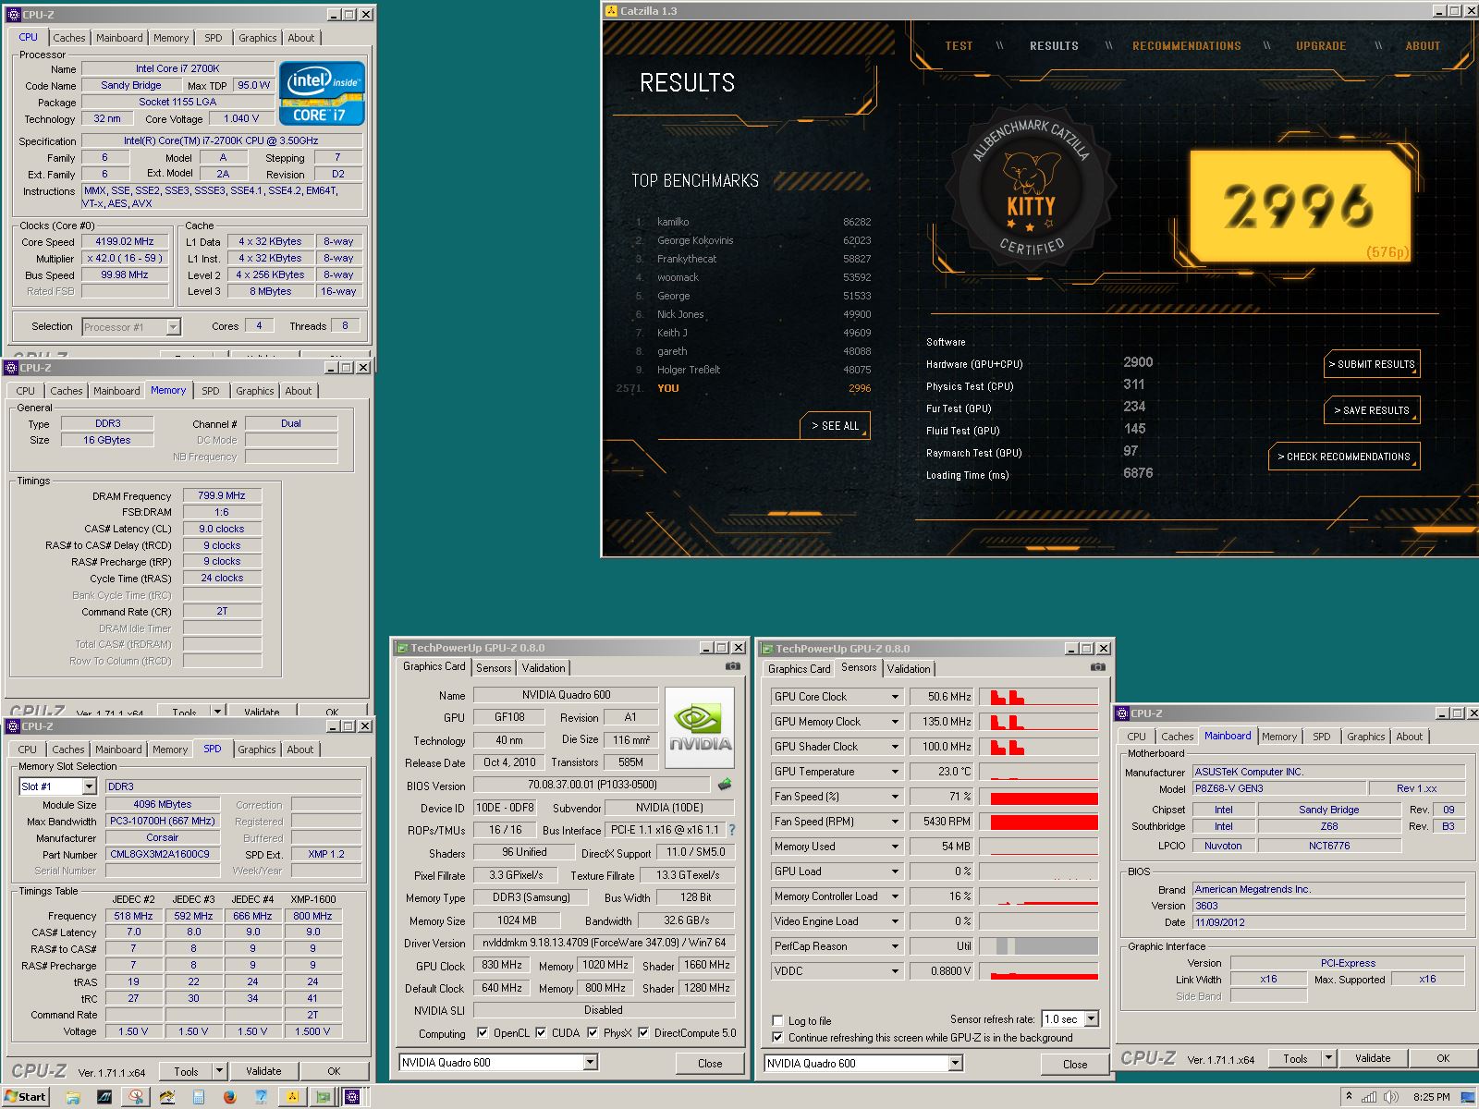Open the Tools dropdown arrow in CPU-Z SPD window
This screenshot has height=1109, width=1479.
[219, 1071]
